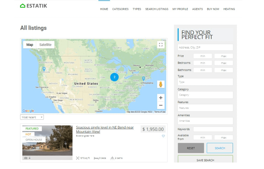Click the Reset button
This screenshot has width=264, height=169.
pyautogui.click(x=191, y=148)
